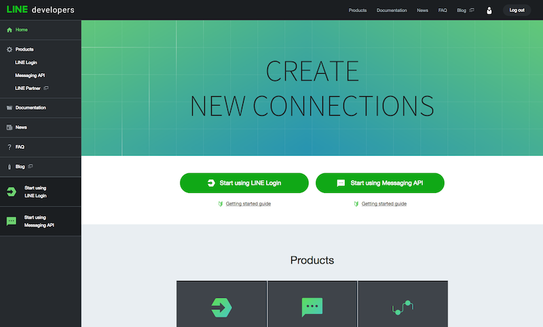Open LINE Login under sidebar Products
The height and width of the screenshot is (327, 543).
click(26, 62)
